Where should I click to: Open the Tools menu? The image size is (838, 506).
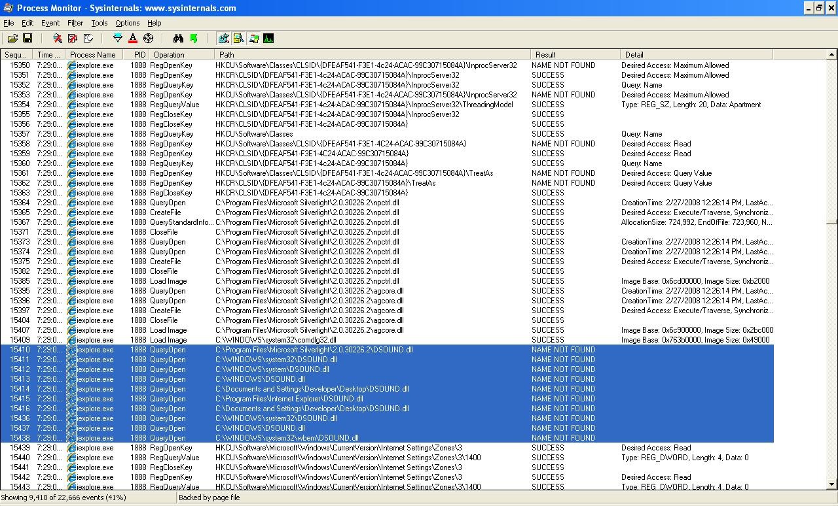(100, 23)
